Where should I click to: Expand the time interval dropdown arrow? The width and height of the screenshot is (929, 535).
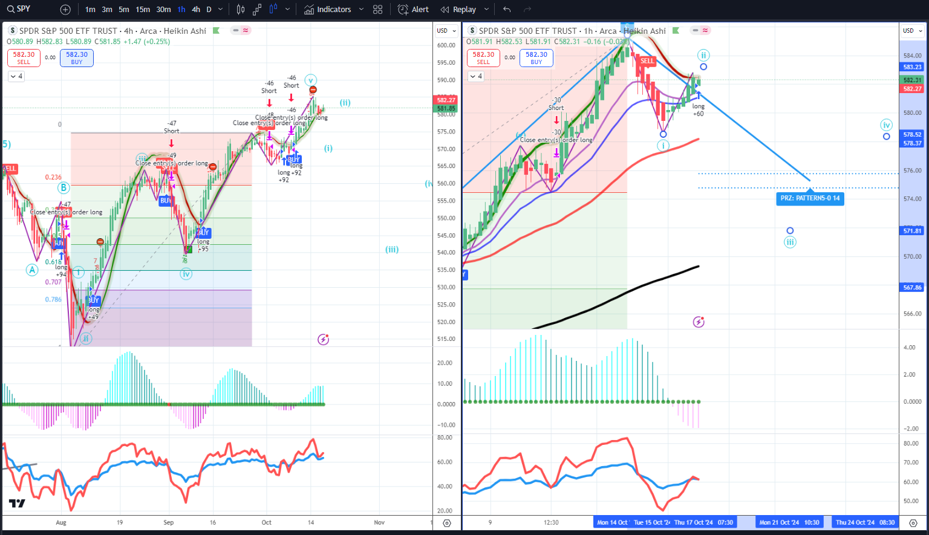(220, 10)
